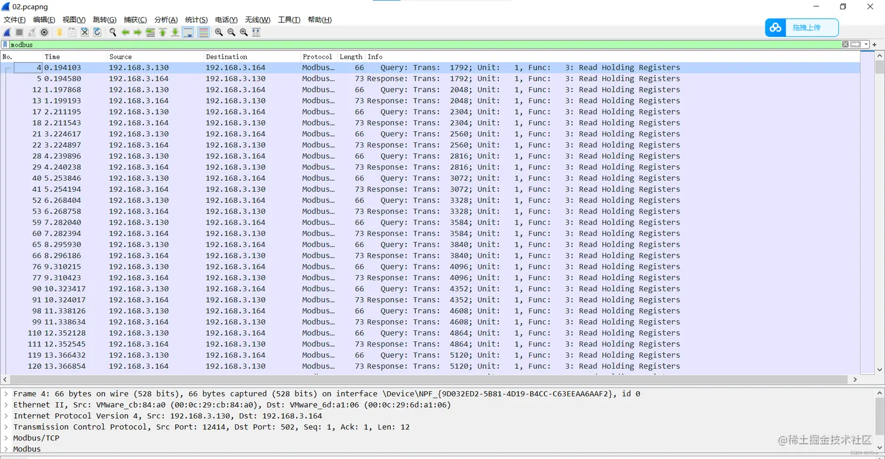Open the 无线(W) menu

(258, 20)
